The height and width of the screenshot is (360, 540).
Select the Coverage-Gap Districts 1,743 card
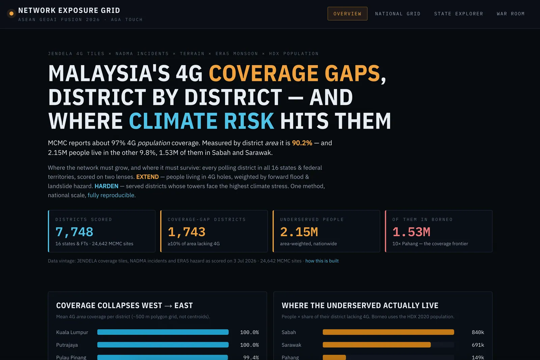214,231
